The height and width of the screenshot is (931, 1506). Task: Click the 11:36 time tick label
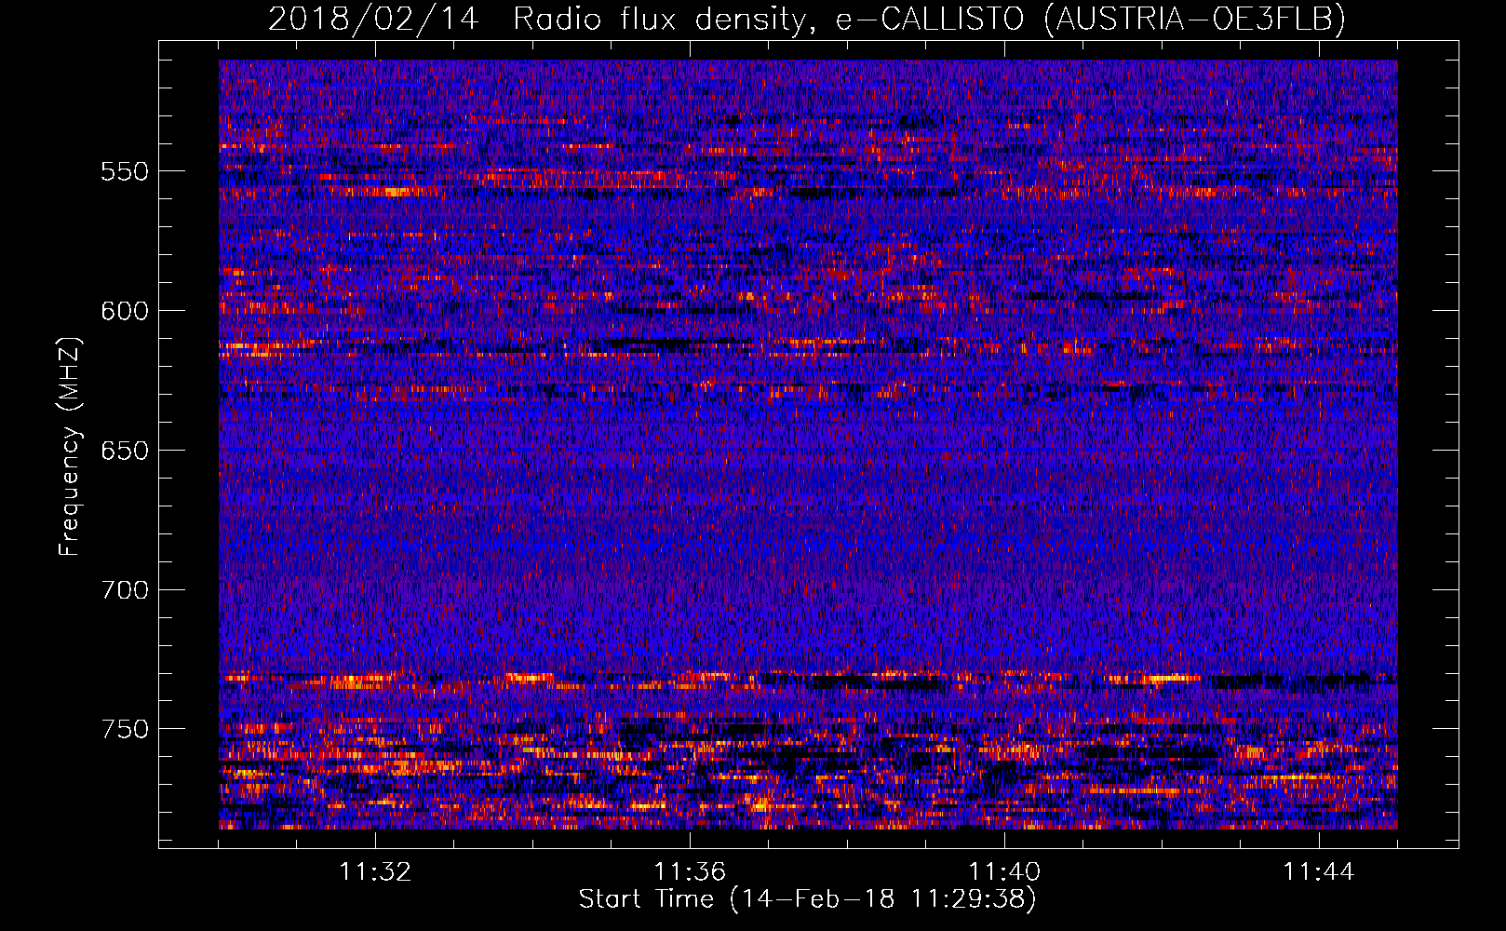coord(690,872)
